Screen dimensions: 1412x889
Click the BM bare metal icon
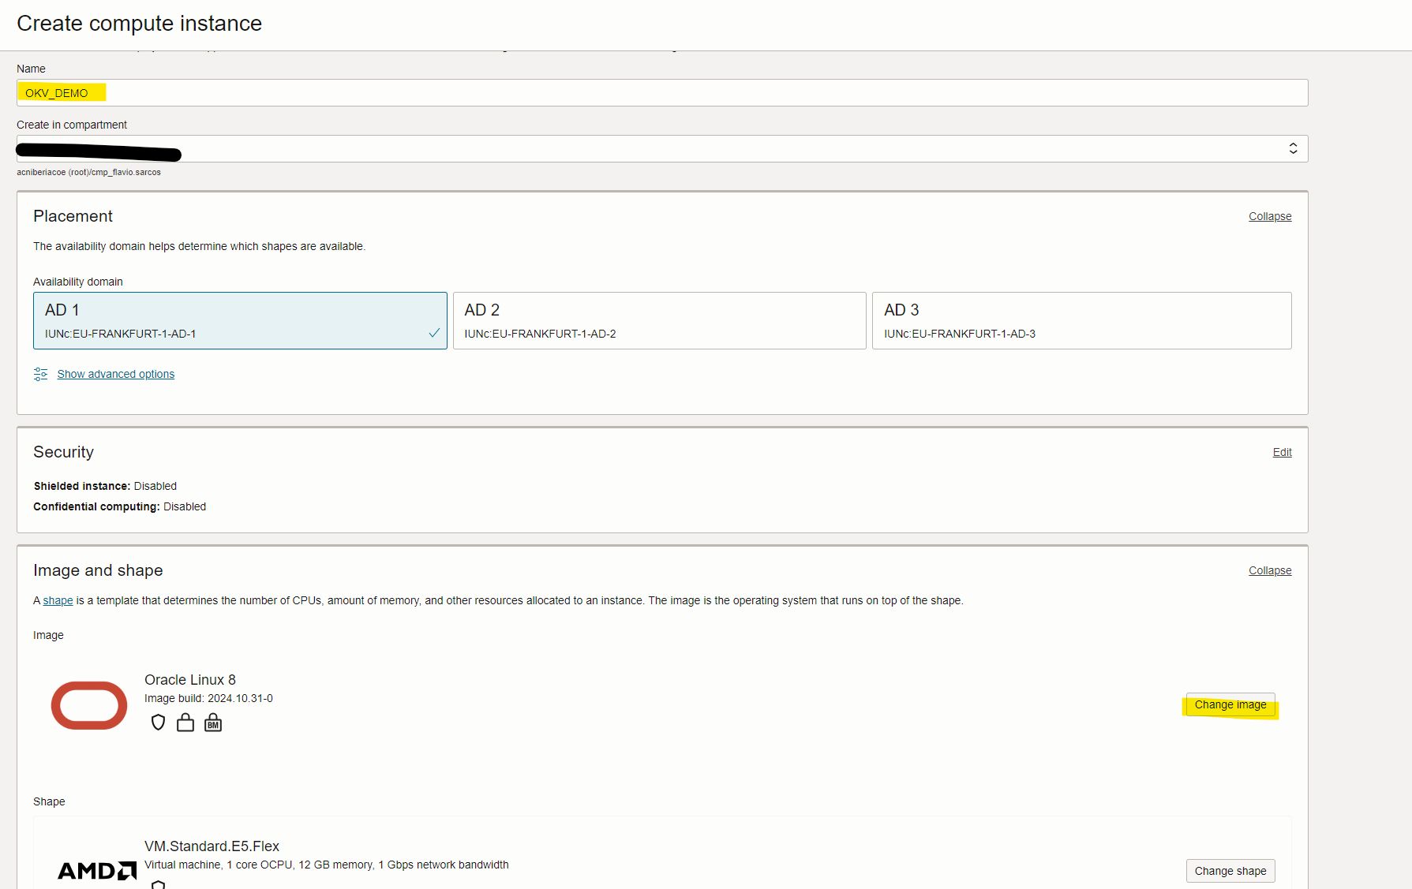[213, 723]
